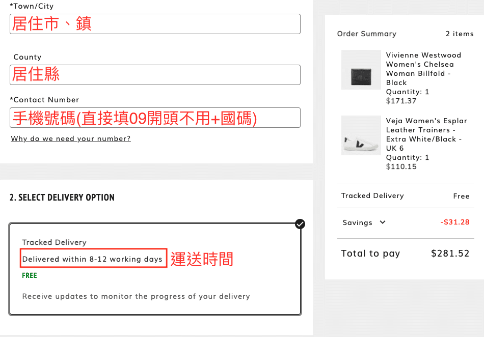Click the red -$31.28 savings amount
The height and width of the screenshot is (337, 484).
[454, 222]
